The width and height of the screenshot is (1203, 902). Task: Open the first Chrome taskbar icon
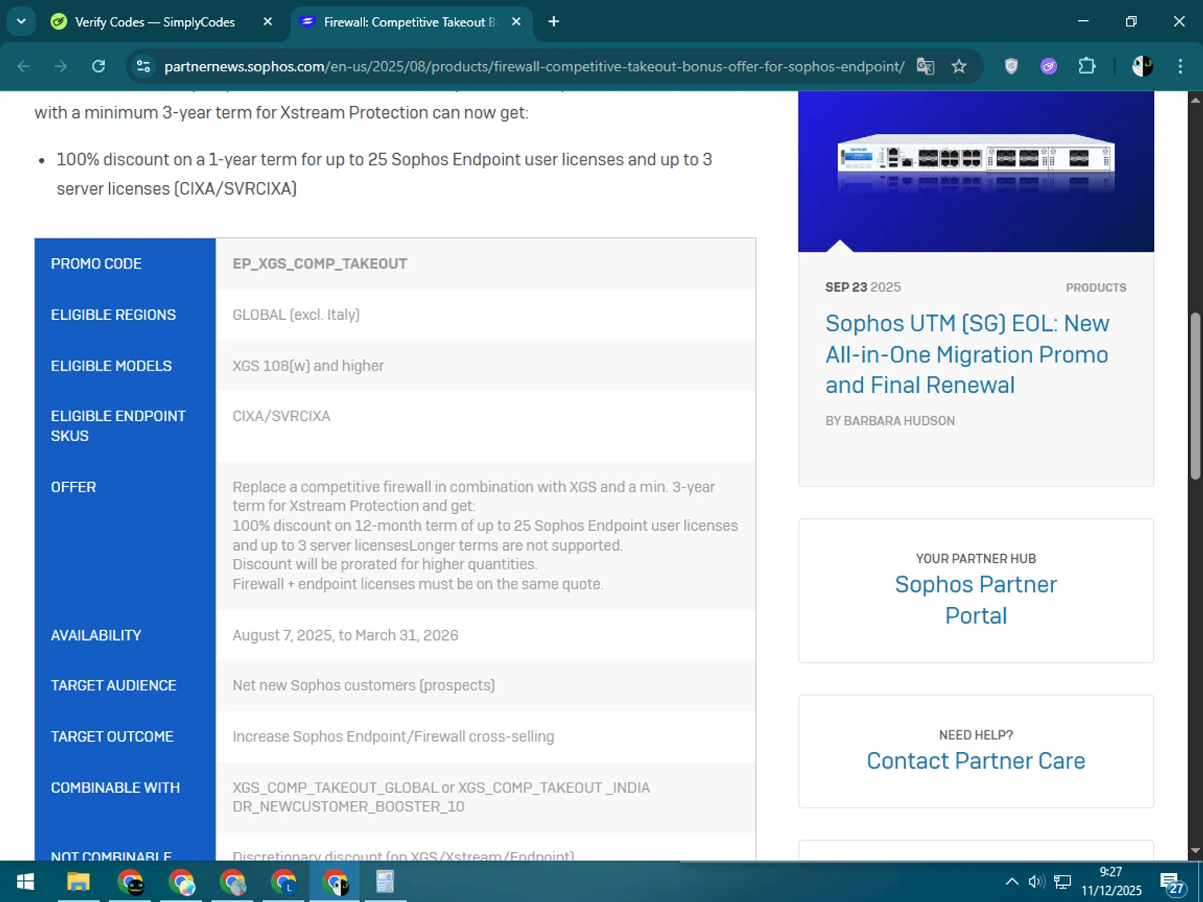coord(131,882)
